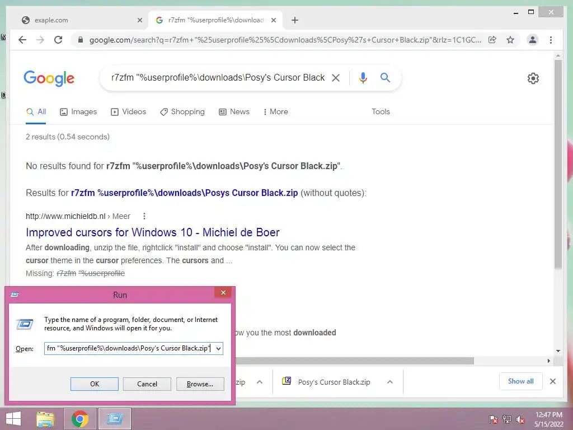Click the Google logo
The width and height of the screenshot is (573, 430).
(x=49, y=78)
